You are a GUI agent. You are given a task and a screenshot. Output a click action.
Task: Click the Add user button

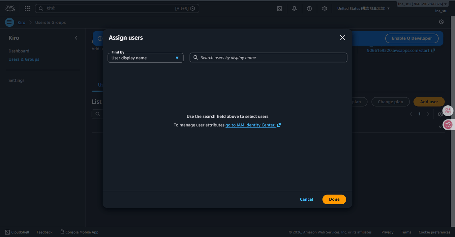pyautogui.click(x=429, y=102)
